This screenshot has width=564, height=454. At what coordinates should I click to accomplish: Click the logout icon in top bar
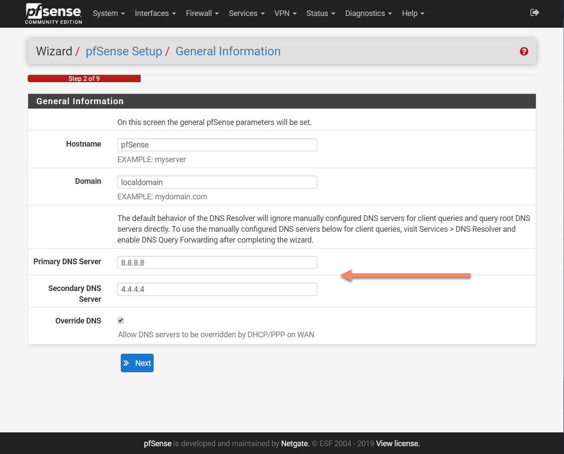tap(535, 13)
